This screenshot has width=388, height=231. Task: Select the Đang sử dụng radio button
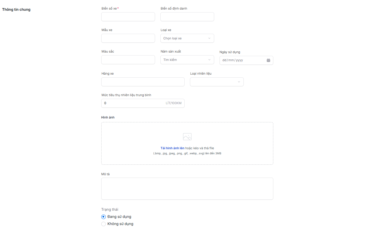pyautogui.click(x=104, y=217)
